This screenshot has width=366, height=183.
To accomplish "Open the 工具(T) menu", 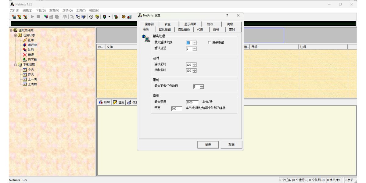I will (81, 10).
